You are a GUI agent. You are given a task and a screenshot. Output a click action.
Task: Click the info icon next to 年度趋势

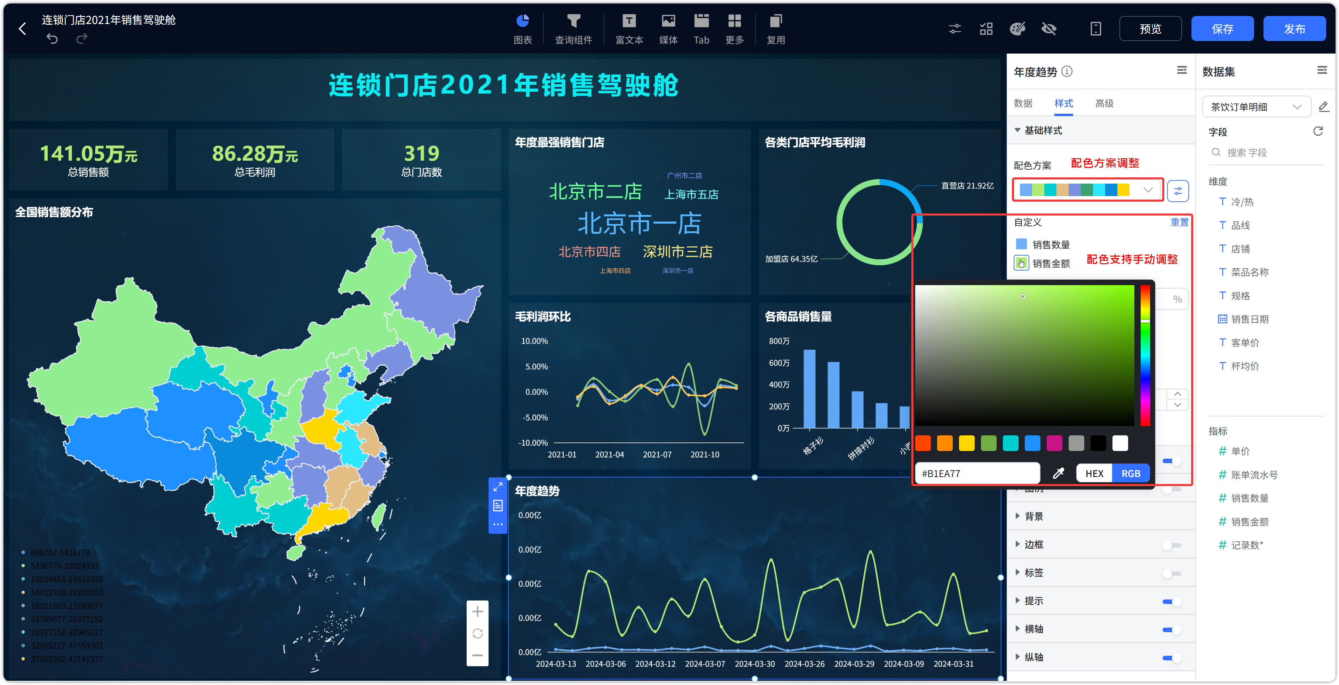(1067, 71)
